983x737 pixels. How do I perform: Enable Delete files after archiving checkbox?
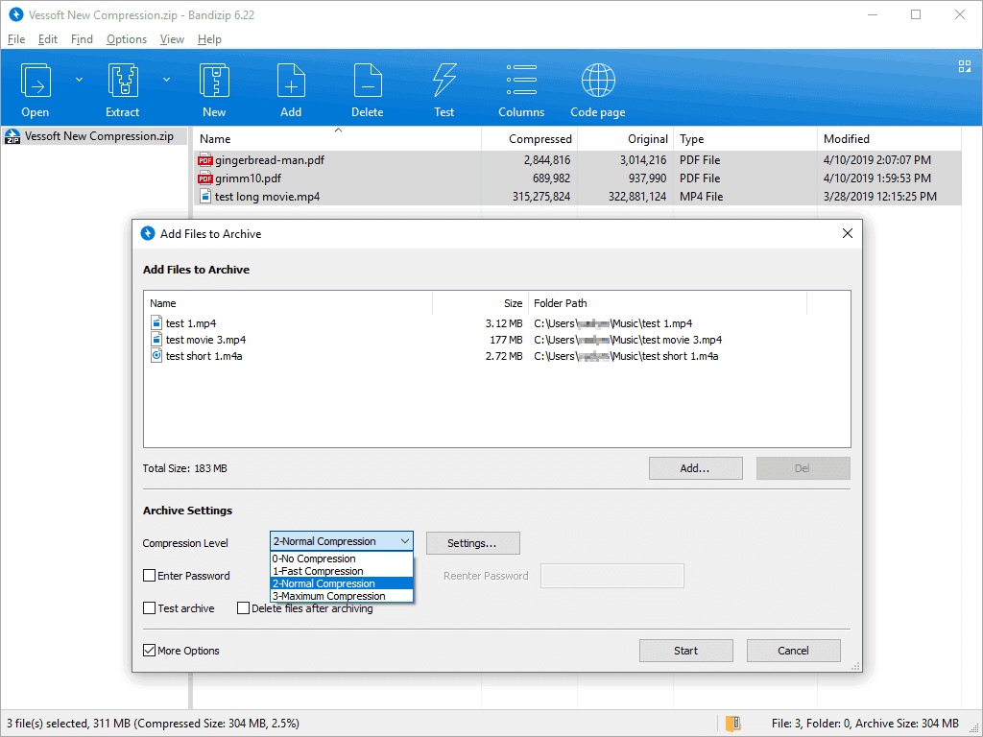(x=243, y=607)
